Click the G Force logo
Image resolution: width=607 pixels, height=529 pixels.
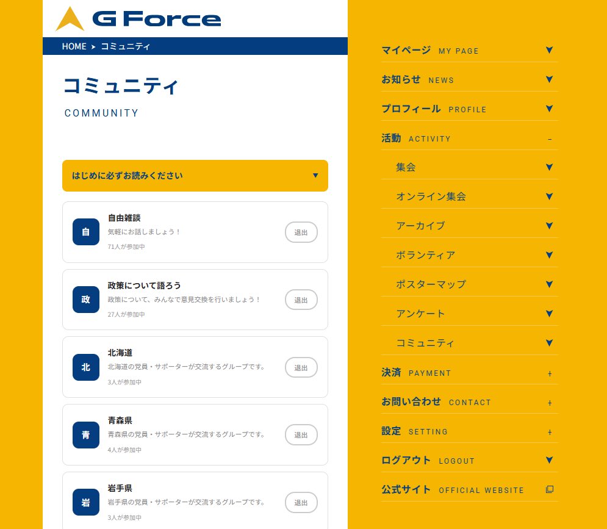[x=138, y=18]
